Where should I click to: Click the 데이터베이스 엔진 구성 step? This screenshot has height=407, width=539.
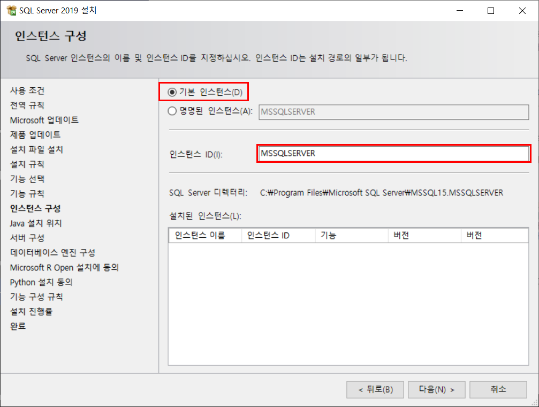[x=52, y=253]
